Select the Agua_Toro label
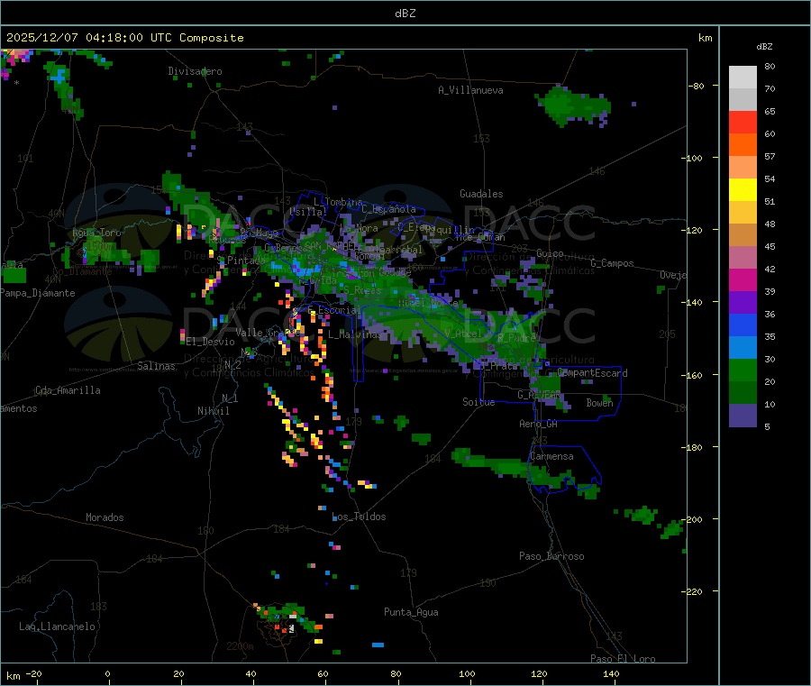 pos(96,233)
